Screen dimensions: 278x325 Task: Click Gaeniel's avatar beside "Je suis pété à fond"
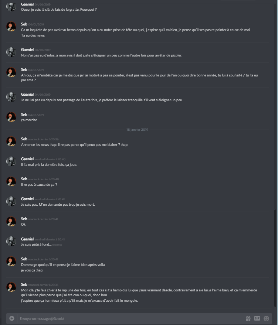pos(11,241)
